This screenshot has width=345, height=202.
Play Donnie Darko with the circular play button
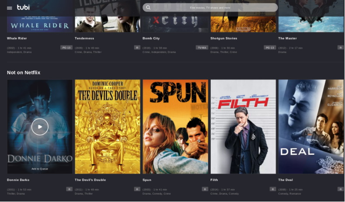(x=40, y=127)
